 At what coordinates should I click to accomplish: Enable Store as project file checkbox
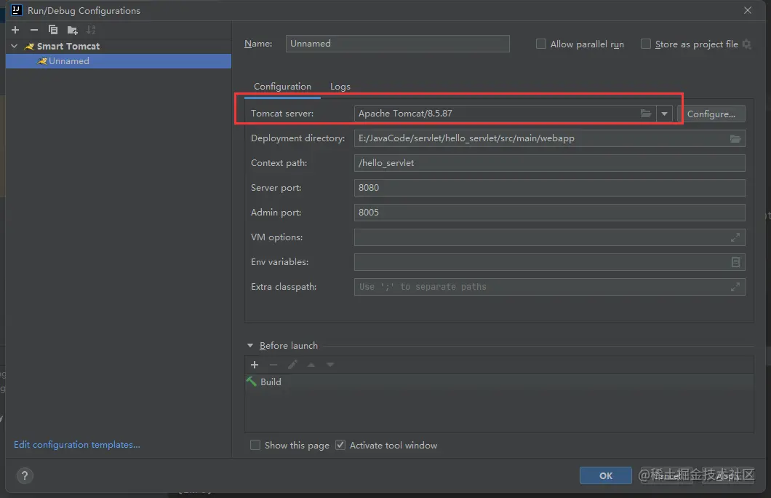point(646,44)
